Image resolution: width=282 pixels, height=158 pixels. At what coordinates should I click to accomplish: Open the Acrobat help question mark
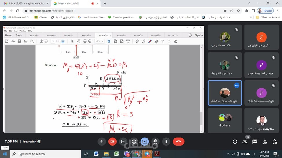190,35
